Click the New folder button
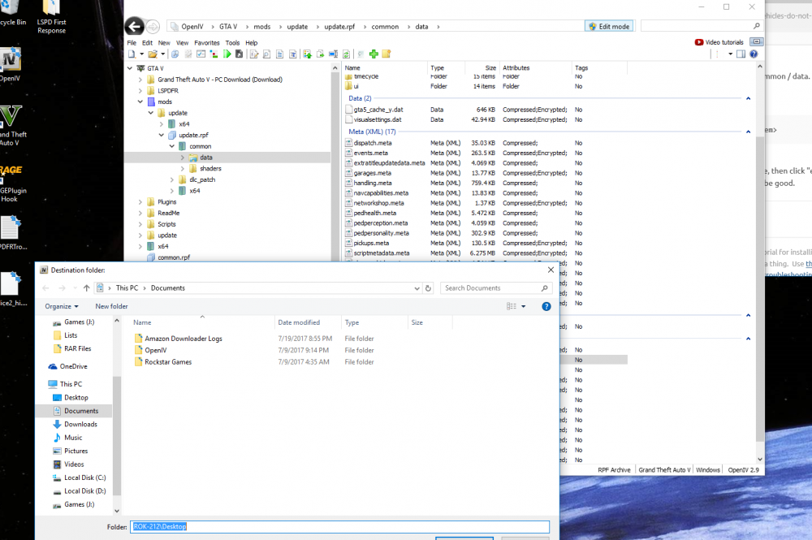The image size is (812, 540). click(111, 306)
